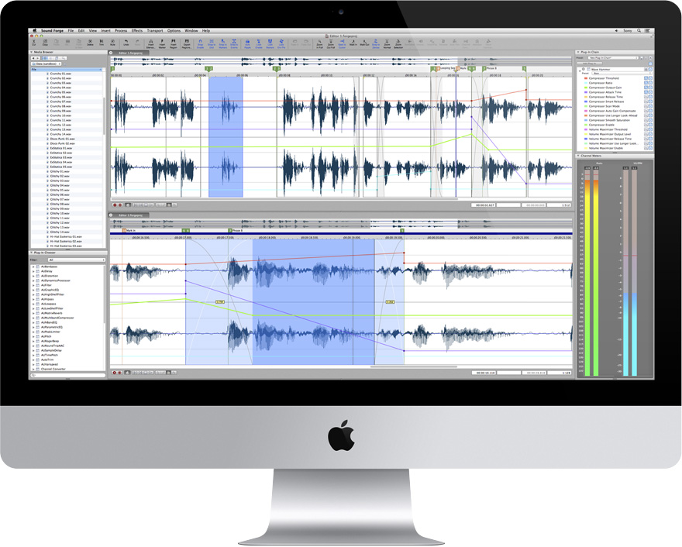682x547 pixels.
Task: Toggle Snap to Grid in the toolbar
Action: tap(212, 43)
